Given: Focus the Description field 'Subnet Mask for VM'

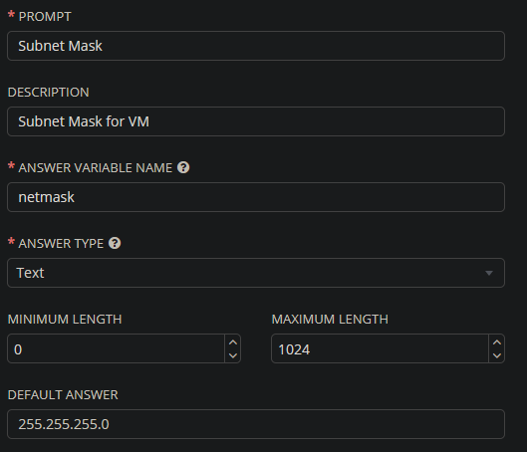Looking at the screenshot, I should pos(256,121).
